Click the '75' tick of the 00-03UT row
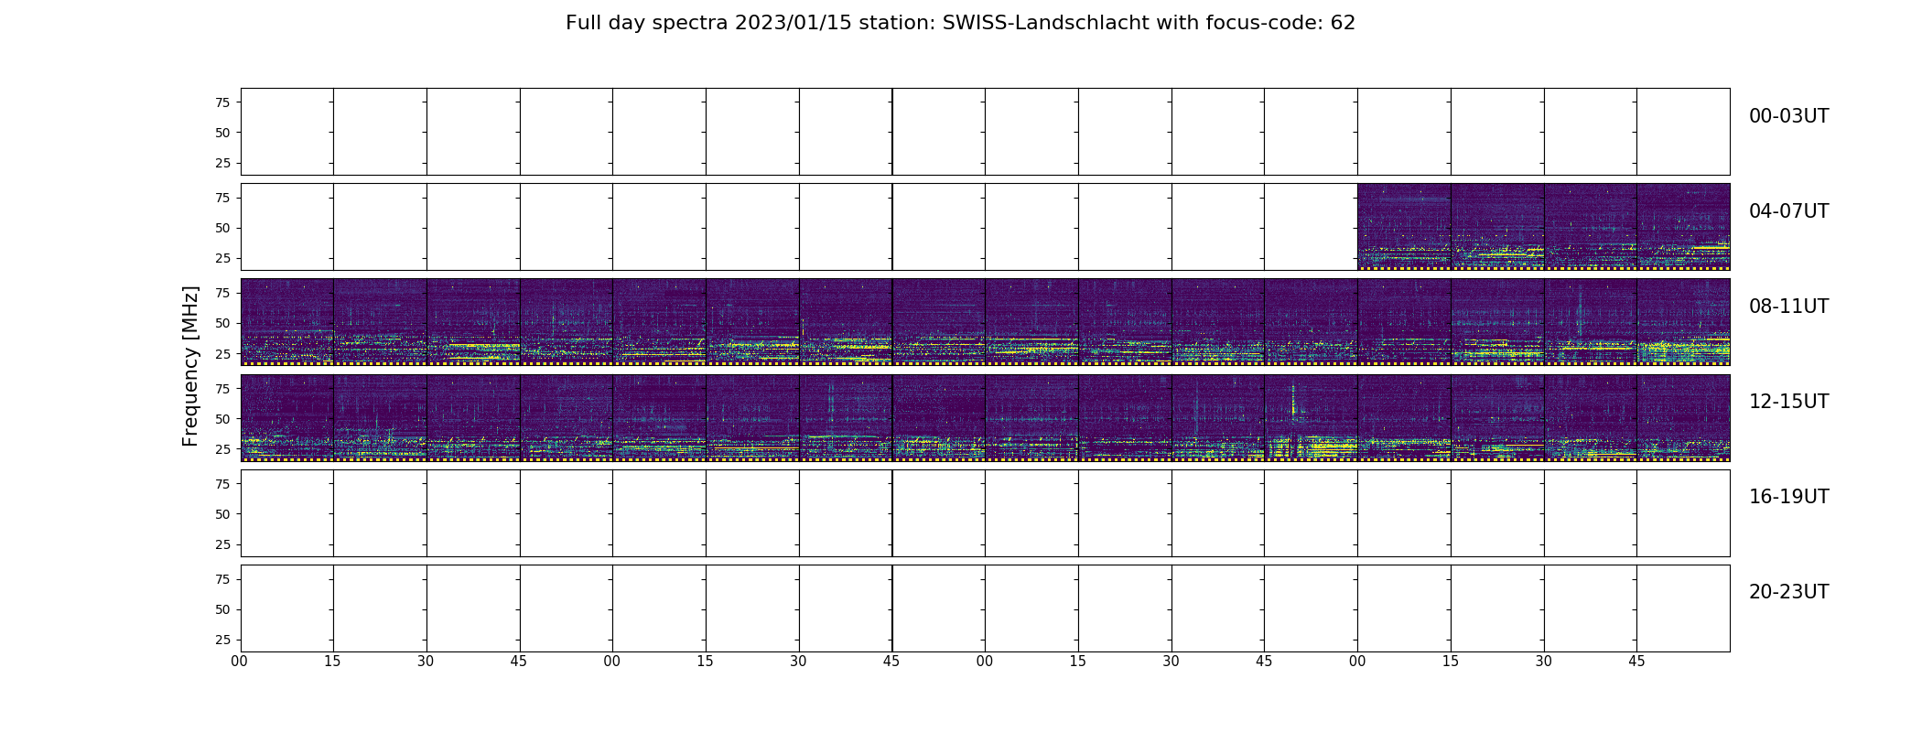Screen dimensions: 1922x732 222,102
